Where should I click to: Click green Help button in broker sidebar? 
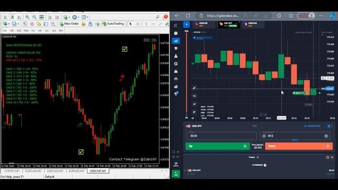click(x=176, y=174)
